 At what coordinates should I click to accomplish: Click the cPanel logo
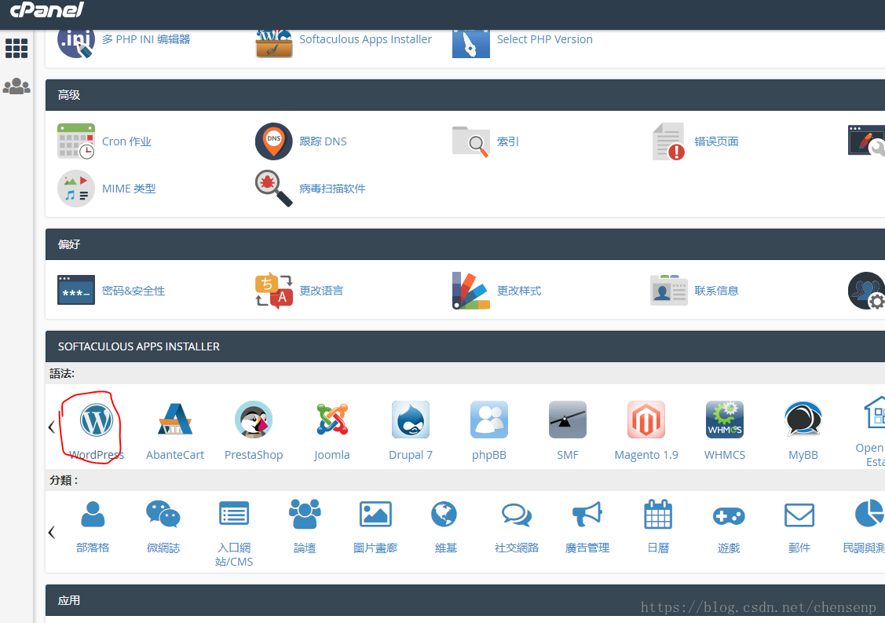pos(47,9)
